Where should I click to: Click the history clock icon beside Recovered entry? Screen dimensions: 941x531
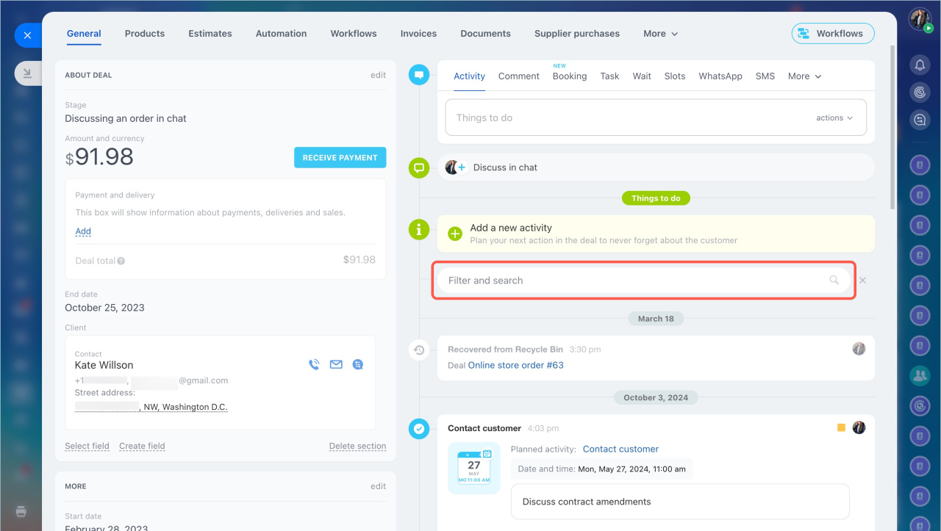tap(419, 350)
